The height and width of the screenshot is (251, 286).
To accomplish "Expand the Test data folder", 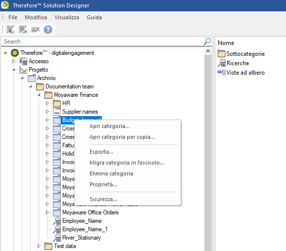I will click(x=39, y=246).
